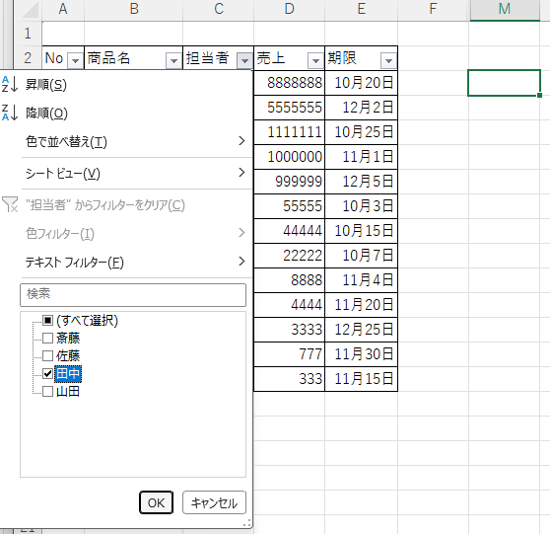Click the clear filter funnel icon

pos(10,204)
